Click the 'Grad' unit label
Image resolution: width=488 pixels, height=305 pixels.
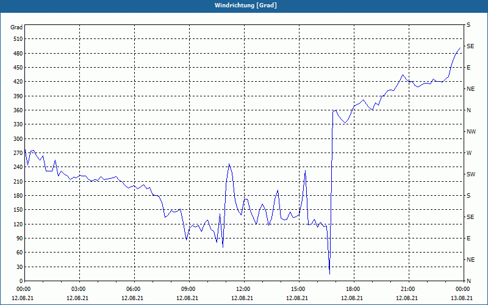point(16,27)
